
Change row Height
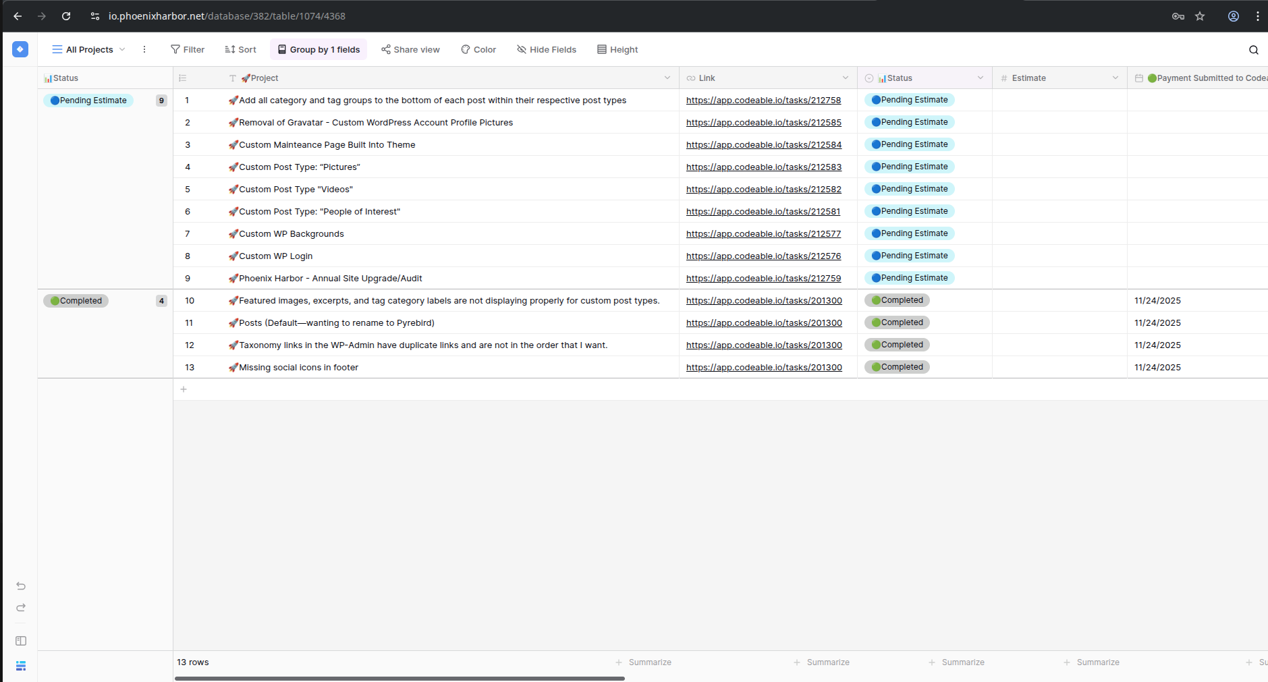tap(617, 49)
